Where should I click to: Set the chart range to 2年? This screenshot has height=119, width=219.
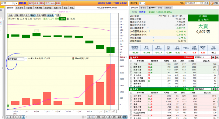point(114,117)
